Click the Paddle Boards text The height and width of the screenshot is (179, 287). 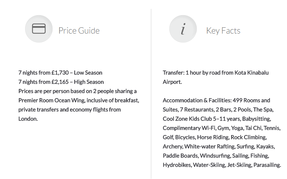click(180, 156)
